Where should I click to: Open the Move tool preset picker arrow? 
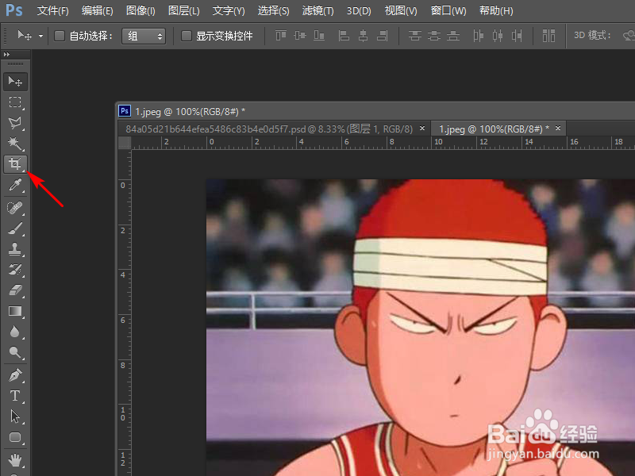click(x=41, y=36)
